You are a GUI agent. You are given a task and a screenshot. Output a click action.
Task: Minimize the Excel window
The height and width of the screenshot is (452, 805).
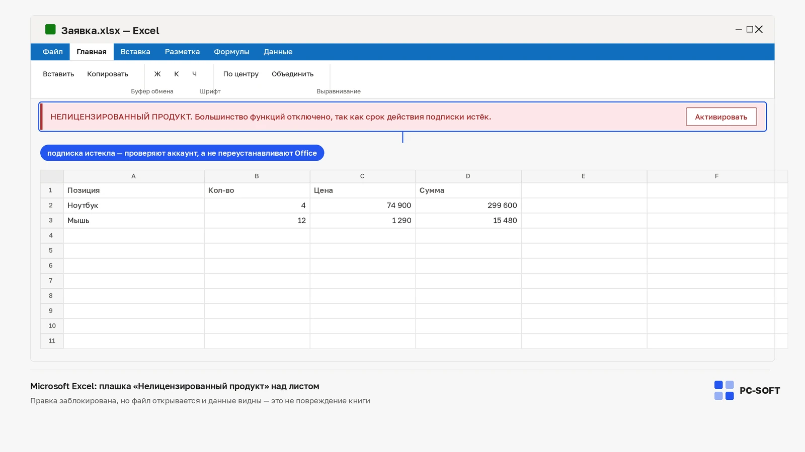coord(739,30)
